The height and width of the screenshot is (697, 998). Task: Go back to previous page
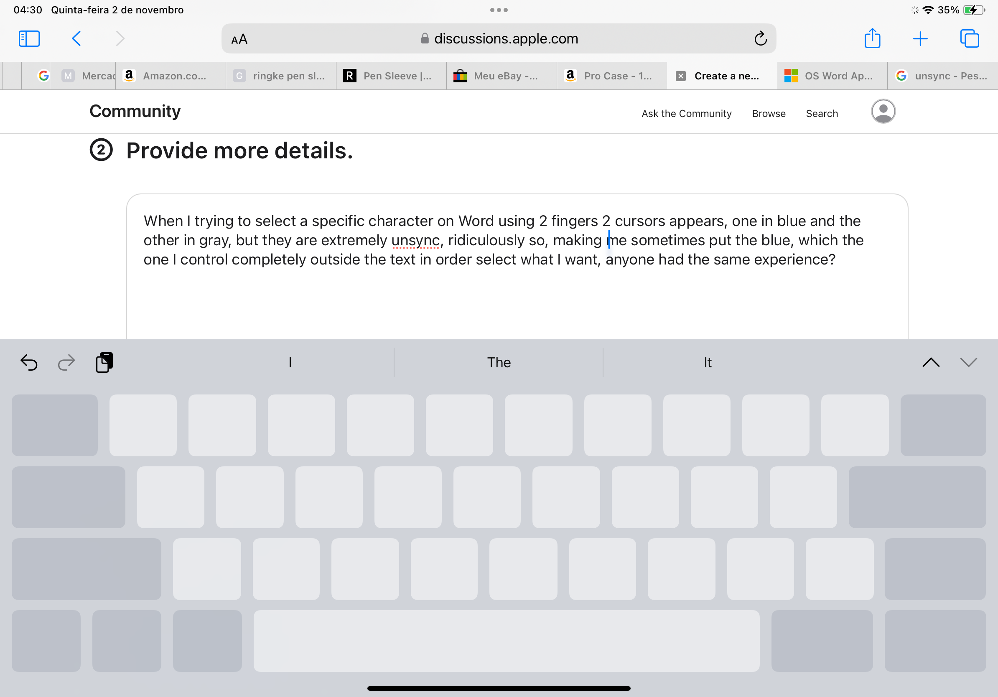[x=76, y=39]
